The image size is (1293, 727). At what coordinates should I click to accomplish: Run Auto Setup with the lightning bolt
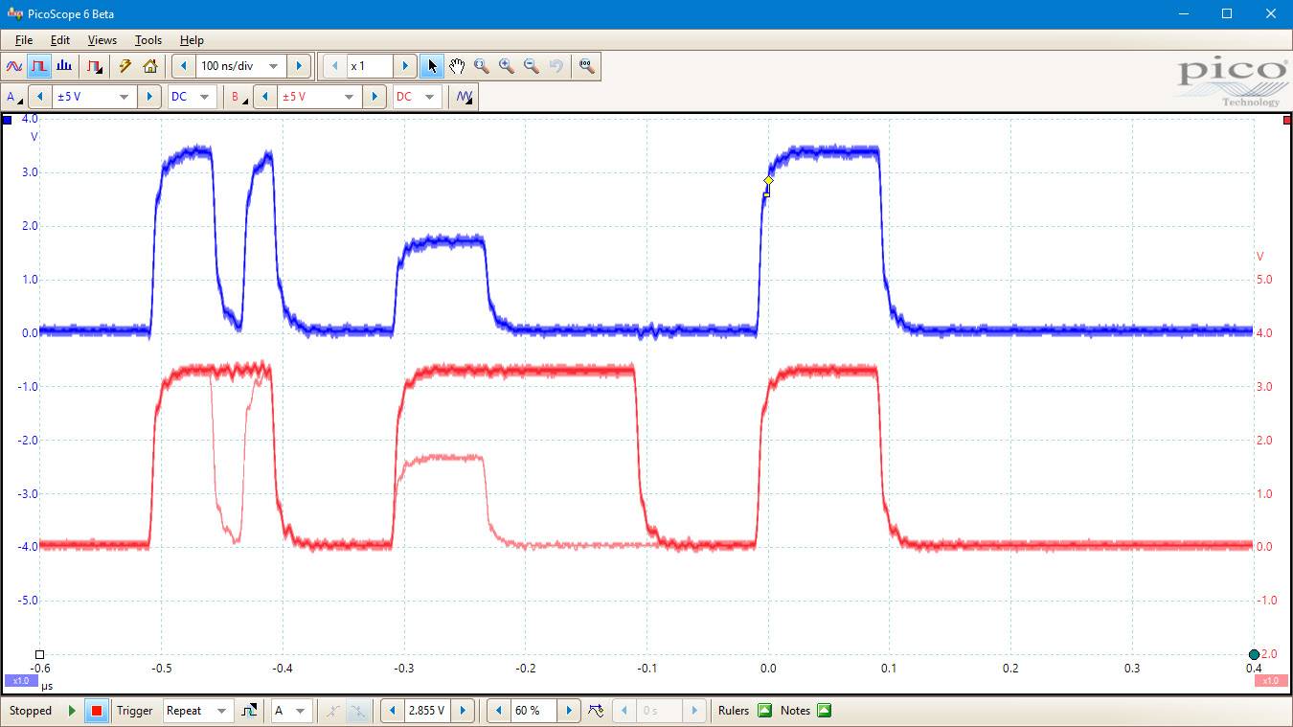(125, 66)
